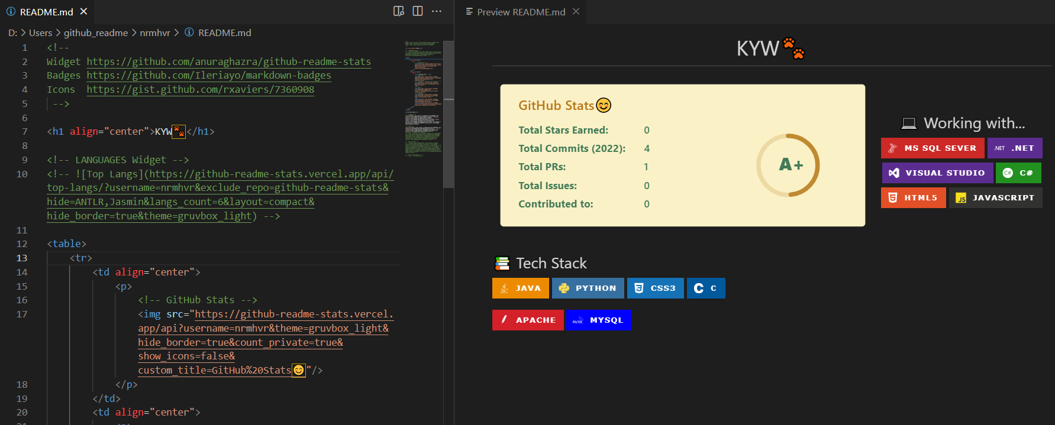Click the APACHE badge
This screenshot has height=425, width=1055.
click(x=528, y=320)
